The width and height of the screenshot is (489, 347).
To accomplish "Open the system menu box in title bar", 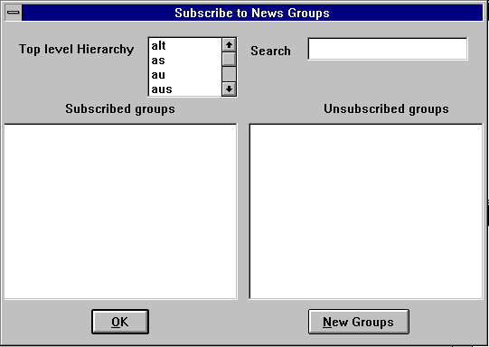I will 13,13.
